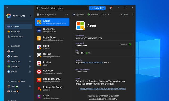This screenshot has width=169, height=101.
Task: Select the Disneyplus item icon
Action: tap(39, 30)
